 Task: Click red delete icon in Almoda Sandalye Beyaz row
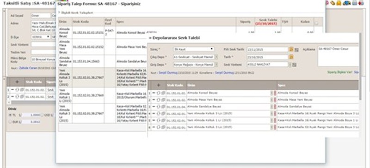pos(275,107)
